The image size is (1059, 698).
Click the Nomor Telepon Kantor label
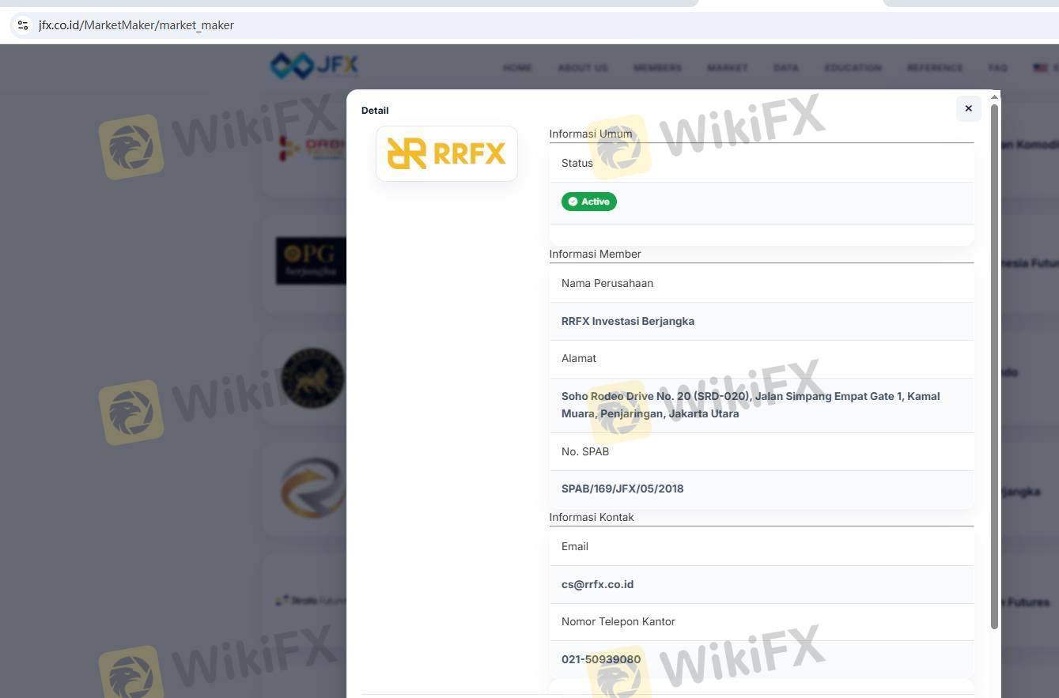(618, 621)
